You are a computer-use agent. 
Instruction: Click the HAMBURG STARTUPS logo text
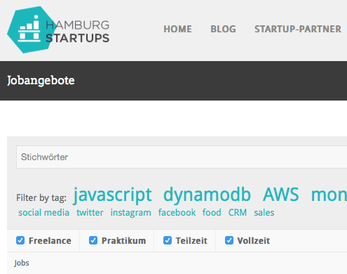point(78,32)
